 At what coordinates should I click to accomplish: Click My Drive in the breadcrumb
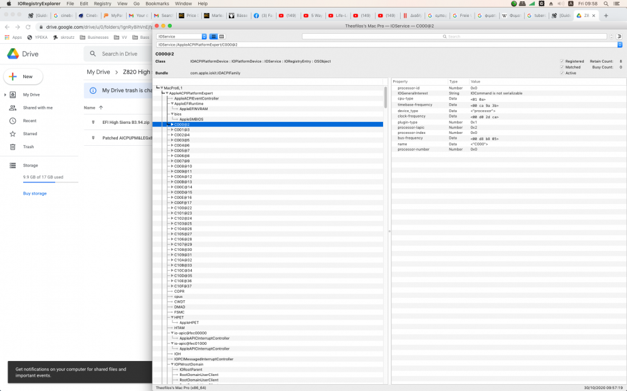coord(98,72)
